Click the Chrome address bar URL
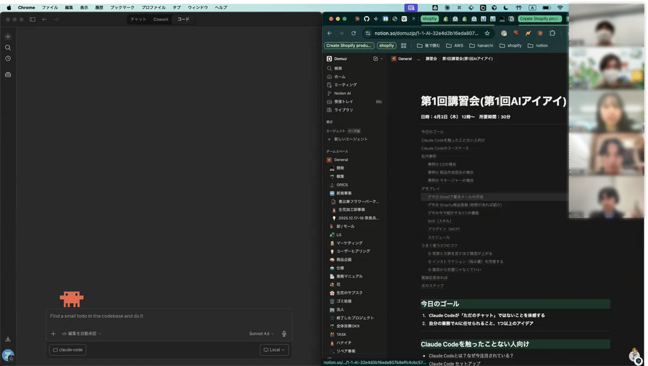This screenshot has height=366, width=648. [426, 33]
